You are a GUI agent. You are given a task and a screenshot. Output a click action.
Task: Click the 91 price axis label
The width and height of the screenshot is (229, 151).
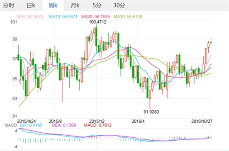[15, 116]
